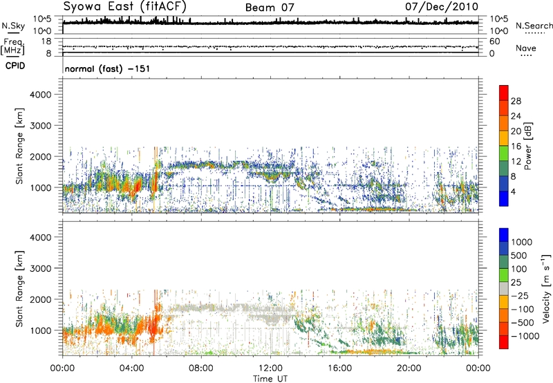Pick the bright blue bottom Power colorbar segment
This screenshot has height=383, width=553.
[504, 199]
